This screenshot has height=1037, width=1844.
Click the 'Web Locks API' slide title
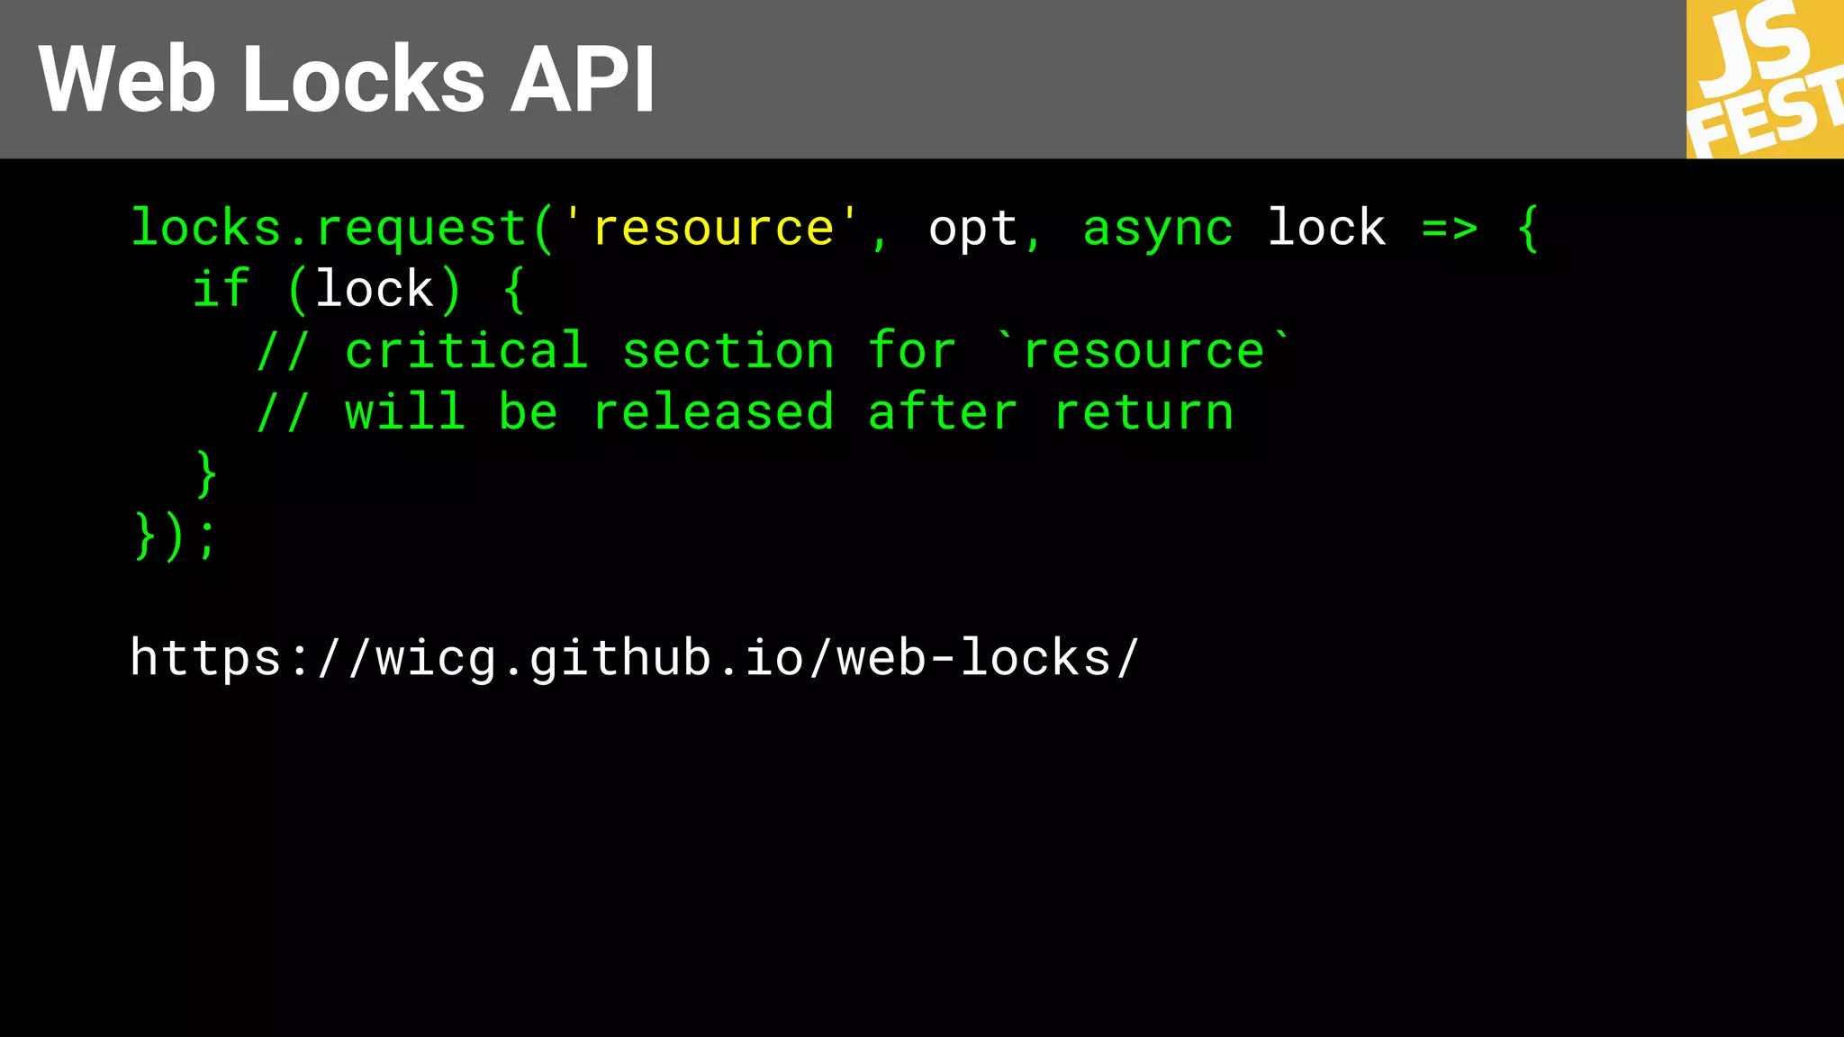[347, 79]
